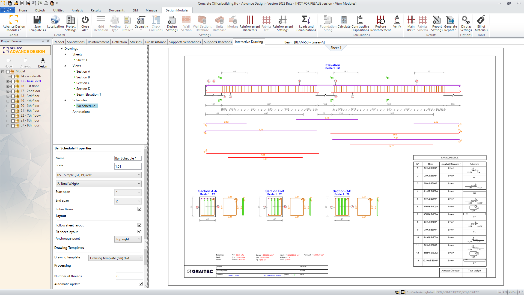Viewport: 524px width, 295px height.
Task: Open the Analysis ribbon tab
Action: point(77,10)
